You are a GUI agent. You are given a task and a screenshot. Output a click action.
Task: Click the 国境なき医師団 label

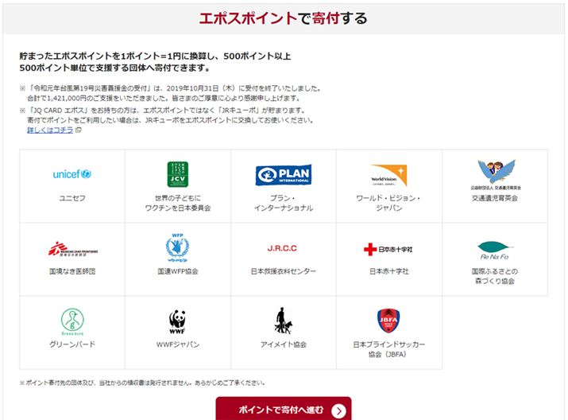[x=72, y=271]
